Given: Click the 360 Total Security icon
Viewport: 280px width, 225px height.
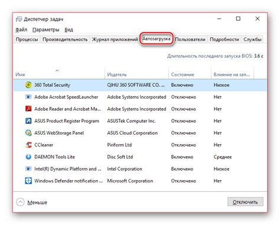Looking at the screenshot, I should (x=28, y=85).
